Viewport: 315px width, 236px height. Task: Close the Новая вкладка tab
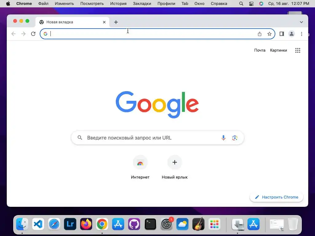[104, 22]
